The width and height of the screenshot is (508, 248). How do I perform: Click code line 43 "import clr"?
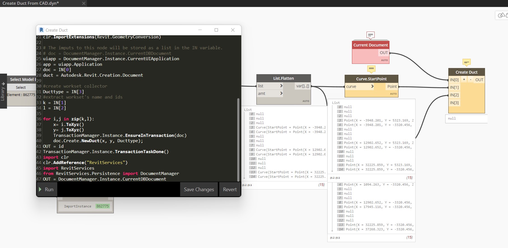click(56, 157)
